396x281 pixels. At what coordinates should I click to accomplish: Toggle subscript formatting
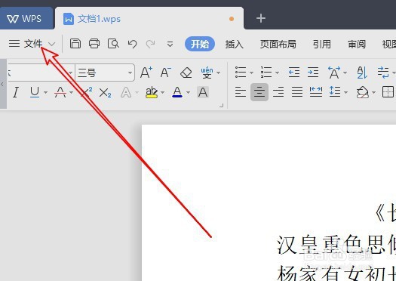[x=105, y=93]
